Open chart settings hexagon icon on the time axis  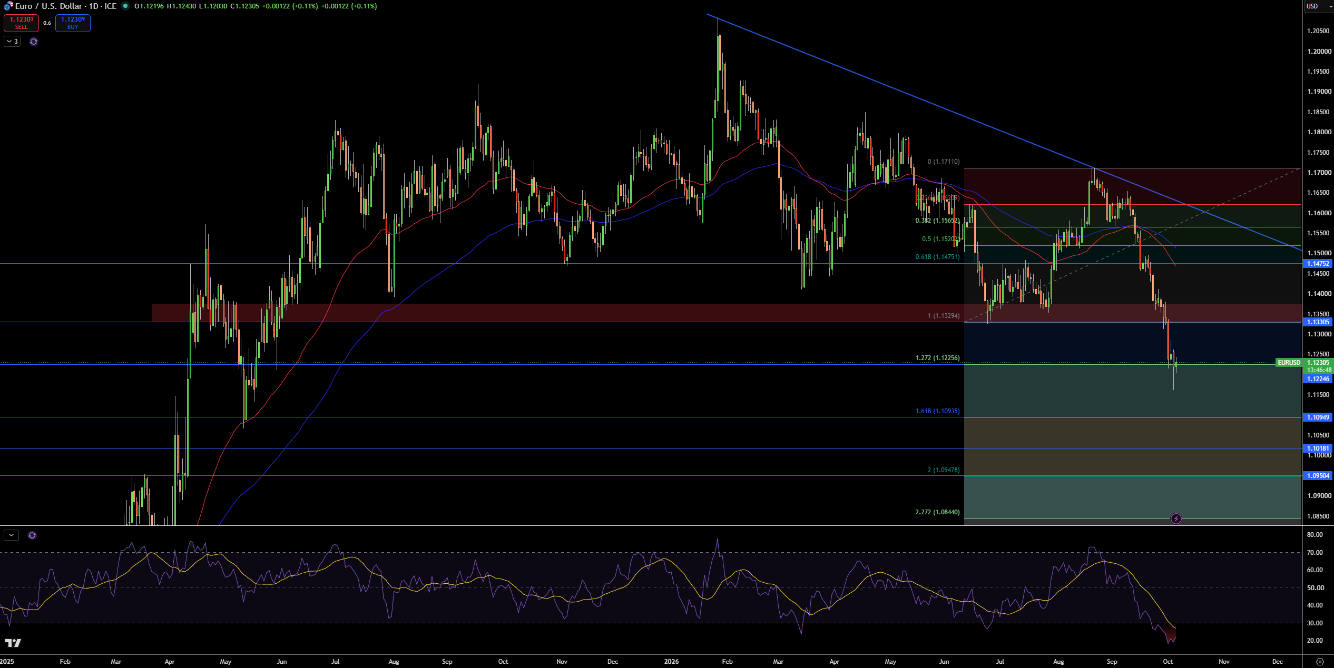1320,662
